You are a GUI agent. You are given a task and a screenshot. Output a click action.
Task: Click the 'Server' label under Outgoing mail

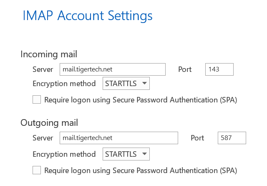pyautogui.click(x=43, y=138)
